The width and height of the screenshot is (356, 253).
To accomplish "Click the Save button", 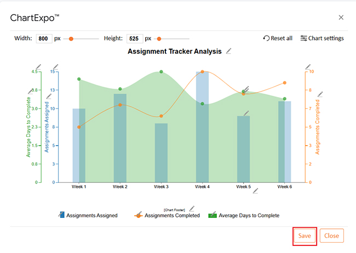I will pos(305,236).
